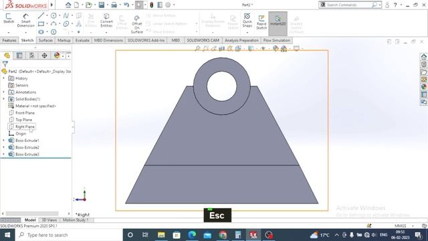Open the Quick Snaps dropdown arrow
The height and width of the screenshot is (241, 428).
click(x=247, y=33)
